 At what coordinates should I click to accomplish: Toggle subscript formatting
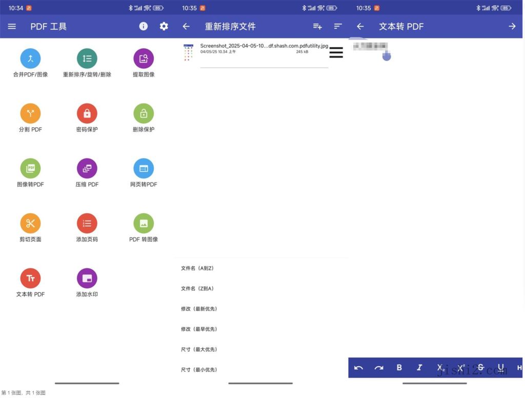440,368
